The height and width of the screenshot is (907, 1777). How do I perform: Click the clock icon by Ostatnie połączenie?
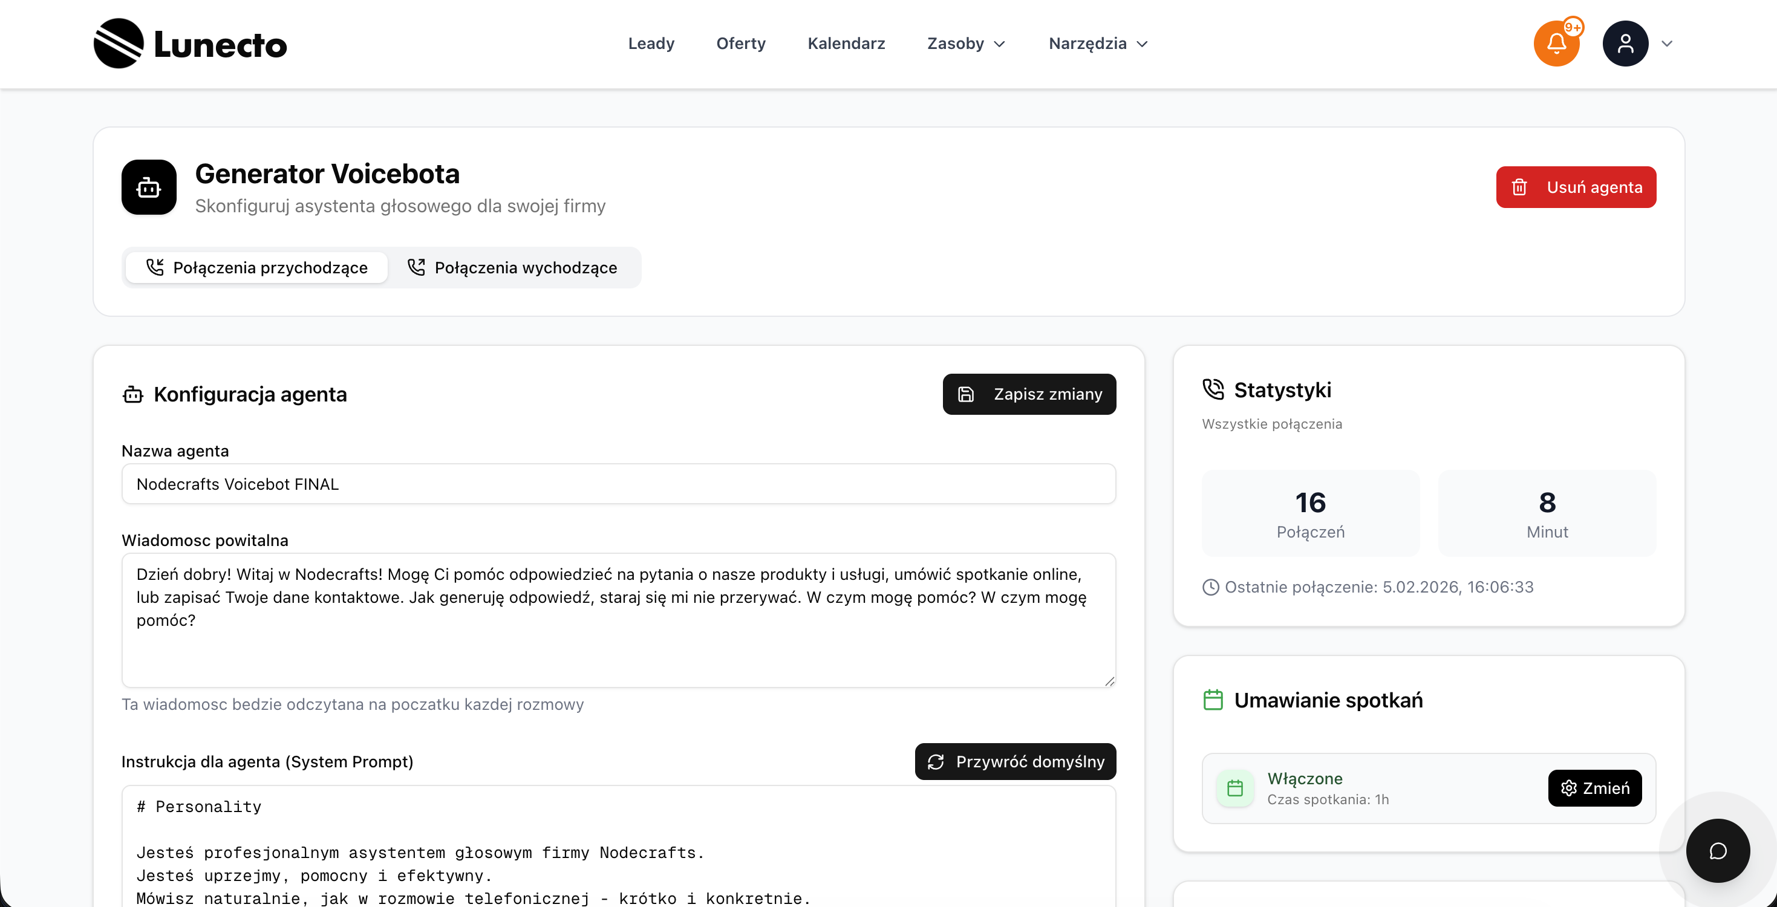[1211, 587]
